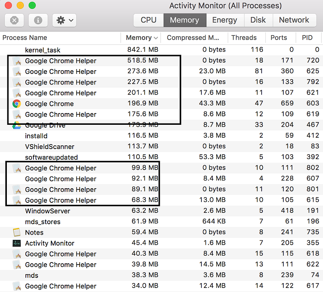Click the Quit Process toolbar icon
The height and width of the screenshot is (292, 323).
14,20
